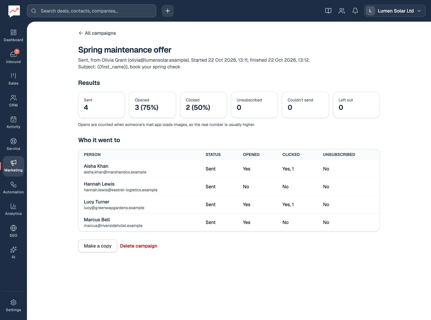Open the Automation workflows section
Viewport: 431px width, 320px height.
pyautogui.click(x=13, y=188)
